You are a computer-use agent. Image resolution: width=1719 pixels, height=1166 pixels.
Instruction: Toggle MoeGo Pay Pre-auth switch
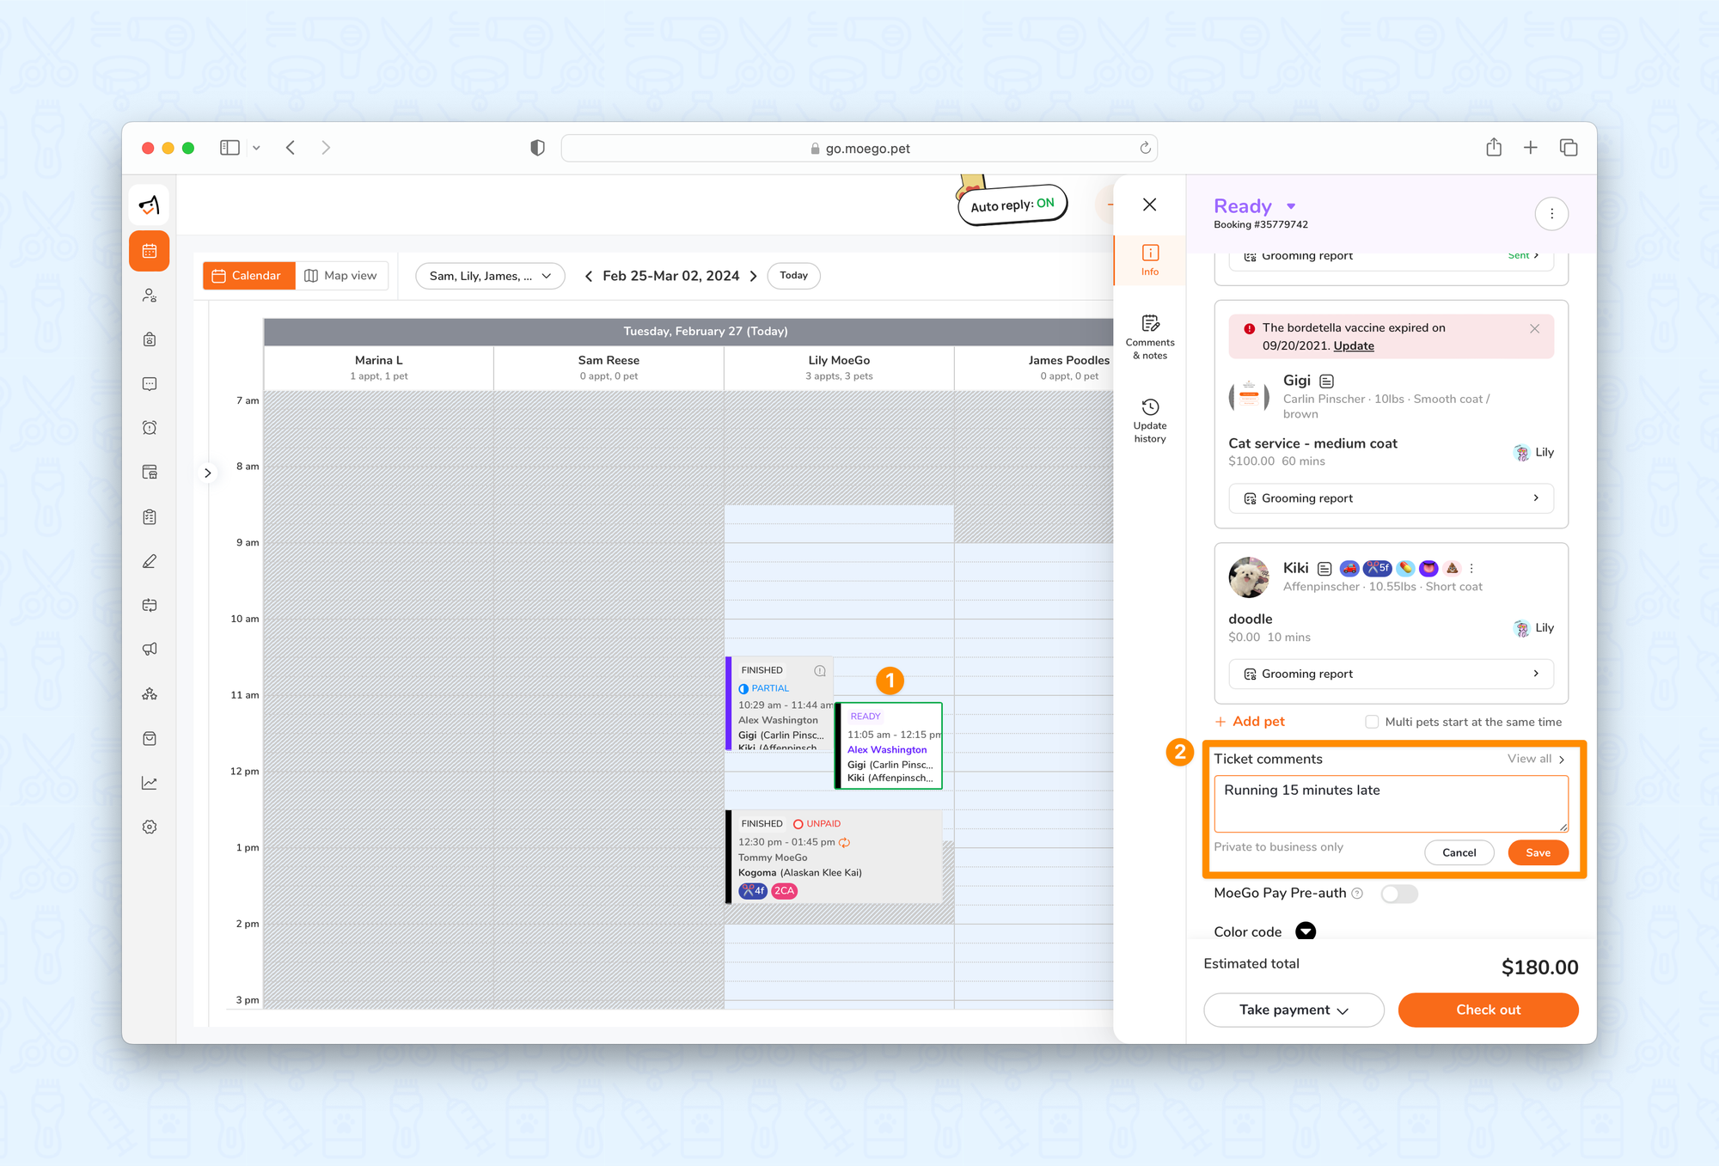[x=1398, y=894]
